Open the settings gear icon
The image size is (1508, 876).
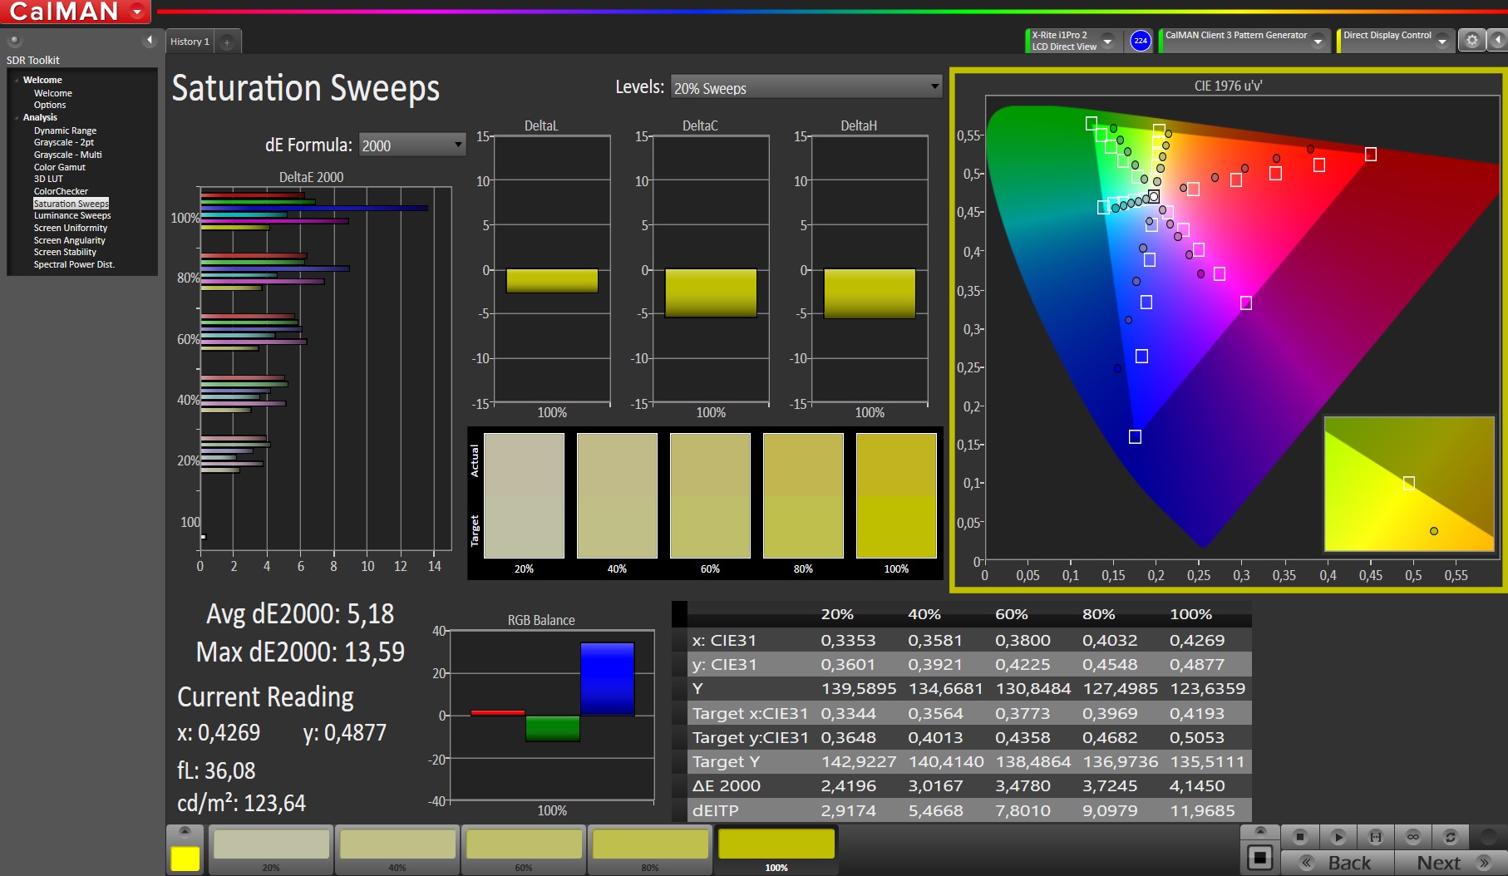pyautogui.click(x=1471, y=40)
